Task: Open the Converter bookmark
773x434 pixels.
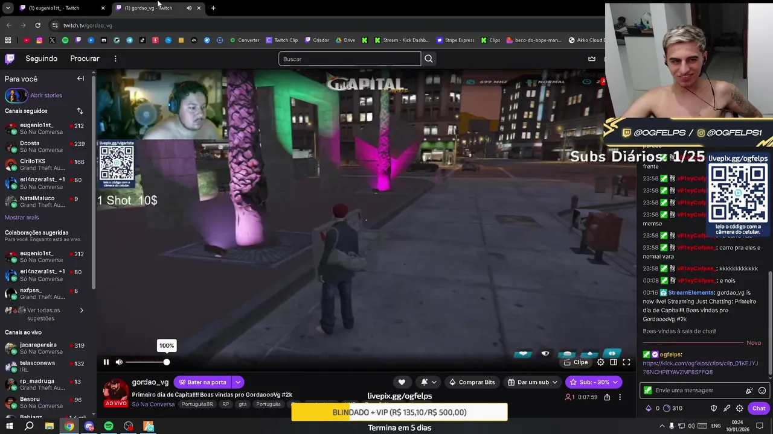Action: (x=245, y=40)
